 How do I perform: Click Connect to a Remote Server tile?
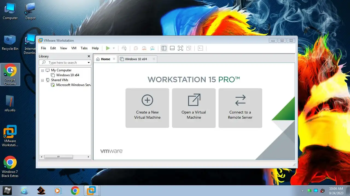240,108
